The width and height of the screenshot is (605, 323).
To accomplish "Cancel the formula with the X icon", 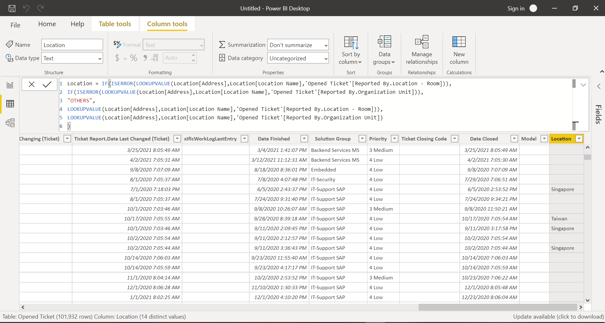I will pos(32,84).
